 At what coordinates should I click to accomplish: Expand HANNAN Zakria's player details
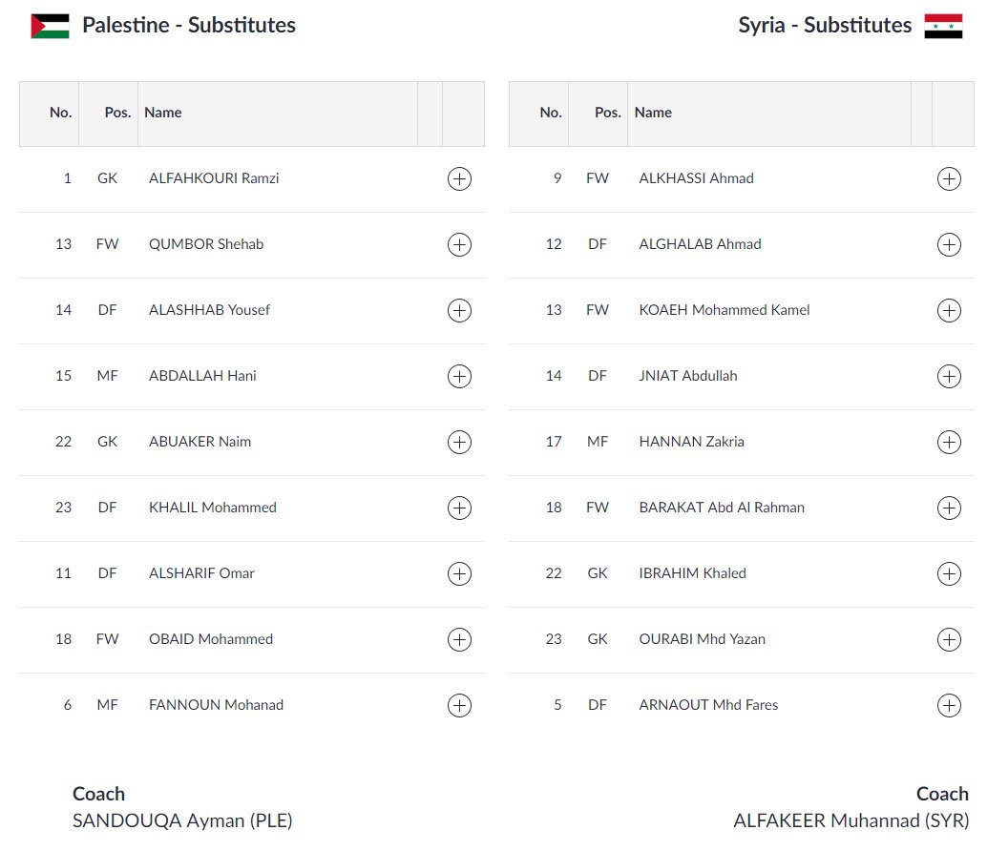949,442
